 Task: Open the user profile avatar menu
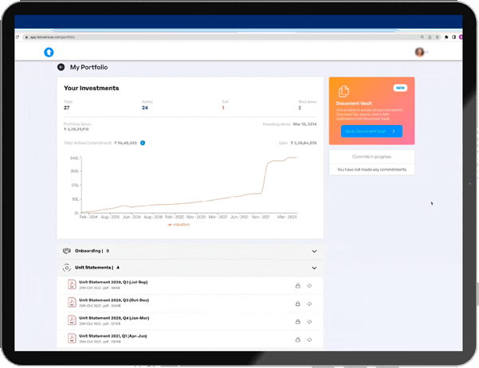tap(419, 53)
